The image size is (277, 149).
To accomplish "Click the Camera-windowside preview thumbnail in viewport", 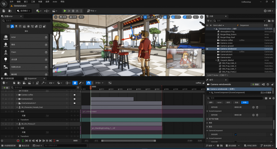I will (184, 58).
